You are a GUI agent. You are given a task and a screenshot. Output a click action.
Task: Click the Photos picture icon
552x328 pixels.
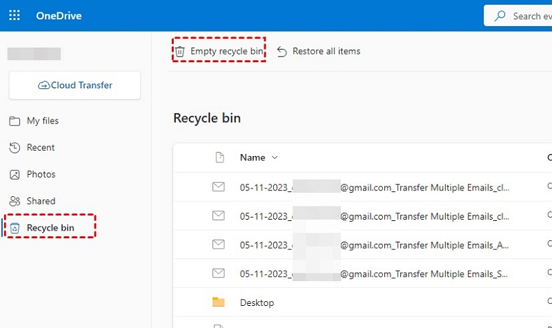14,175
